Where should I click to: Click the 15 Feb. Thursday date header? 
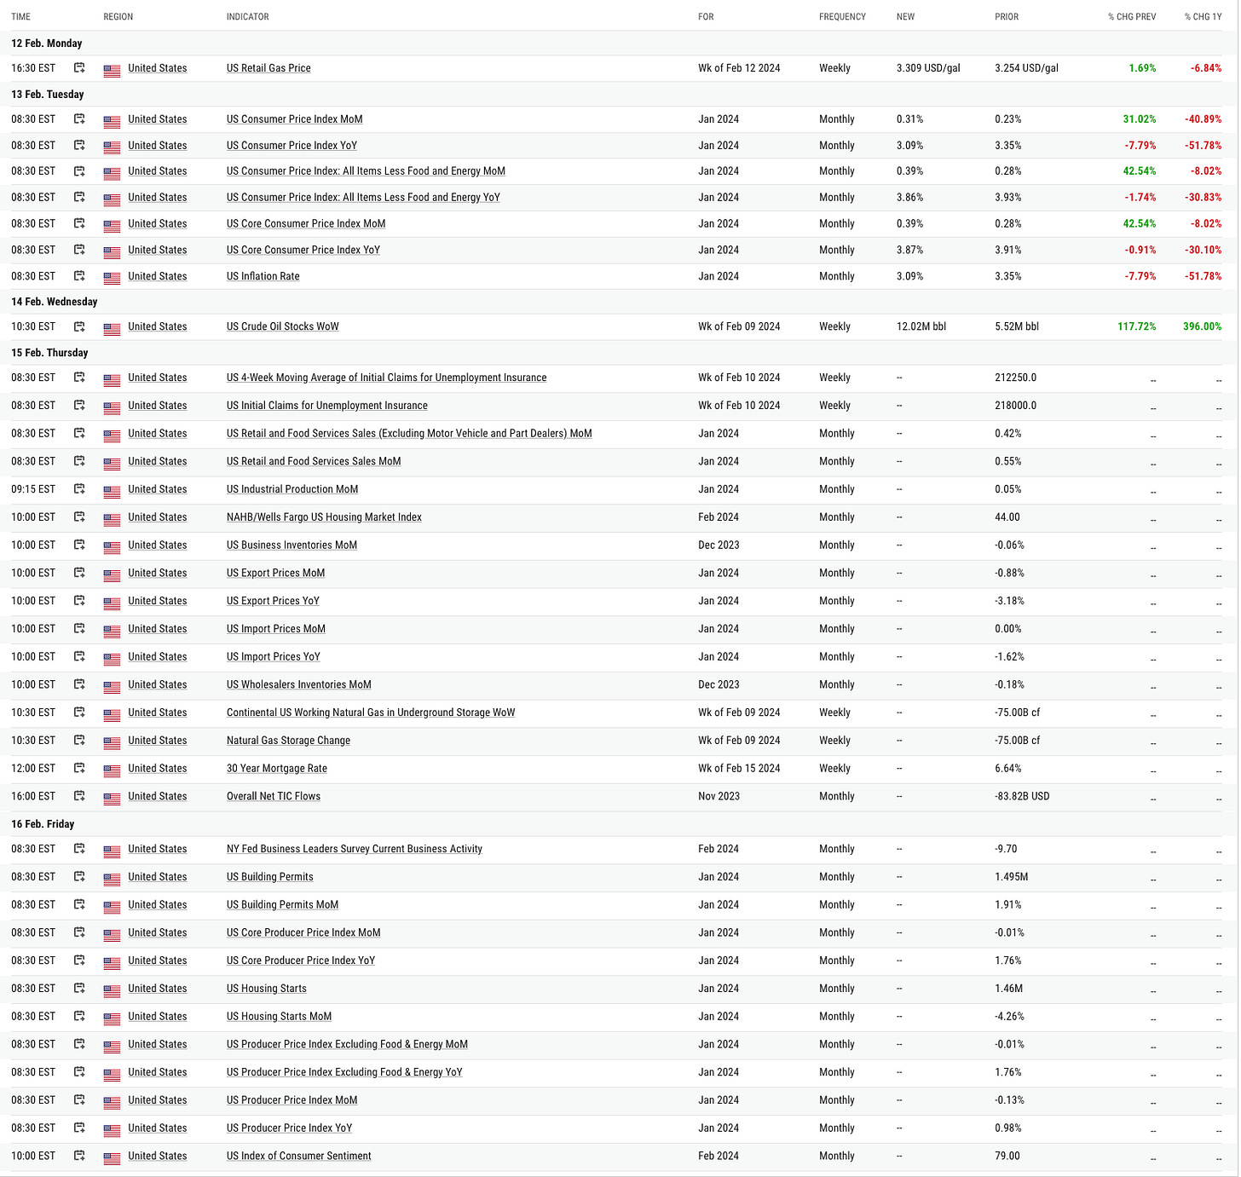[x=49, y=353]
